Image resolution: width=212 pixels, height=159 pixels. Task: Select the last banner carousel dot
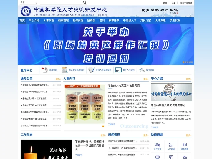[x=192, y=62]
